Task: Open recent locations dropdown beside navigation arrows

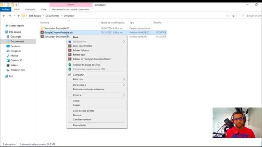Action: (x=14, y=16)
